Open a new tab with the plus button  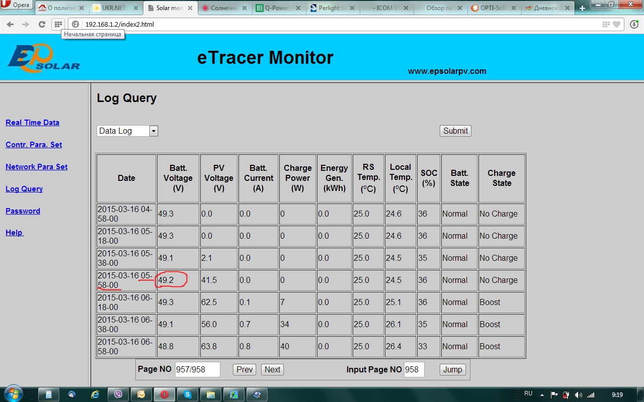pos(582,8)
